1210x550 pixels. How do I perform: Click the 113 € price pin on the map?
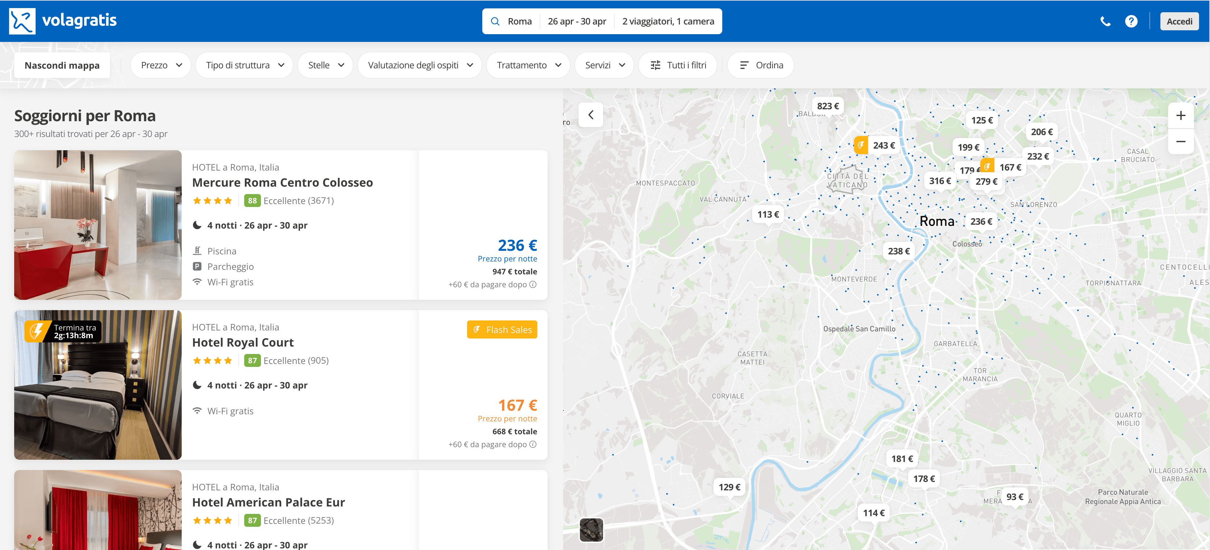pyautogui.click(x=768, y=214)
